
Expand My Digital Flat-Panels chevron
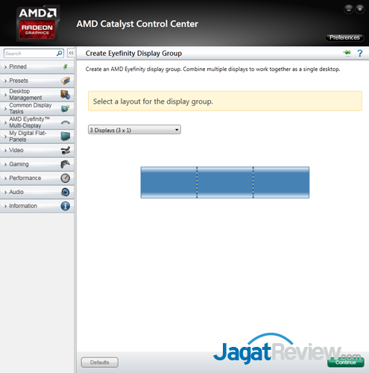5,137
